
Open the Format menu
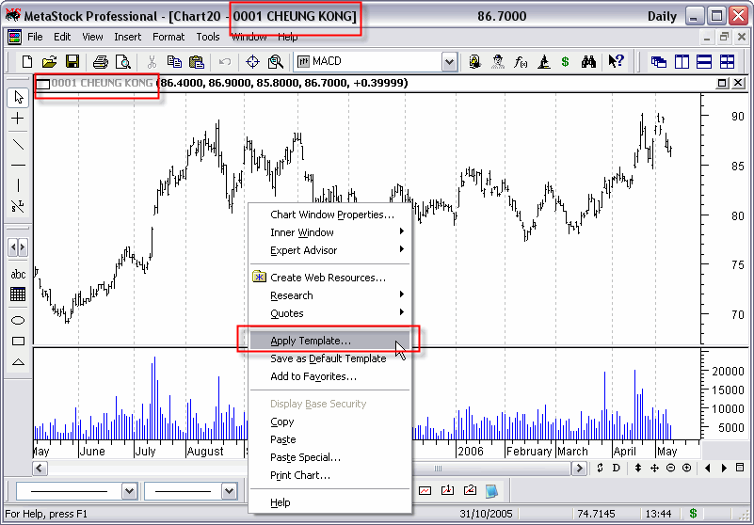168,37
